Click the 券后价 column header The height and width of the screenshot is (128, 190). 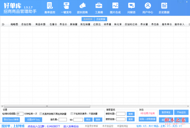tap(63, 24)
